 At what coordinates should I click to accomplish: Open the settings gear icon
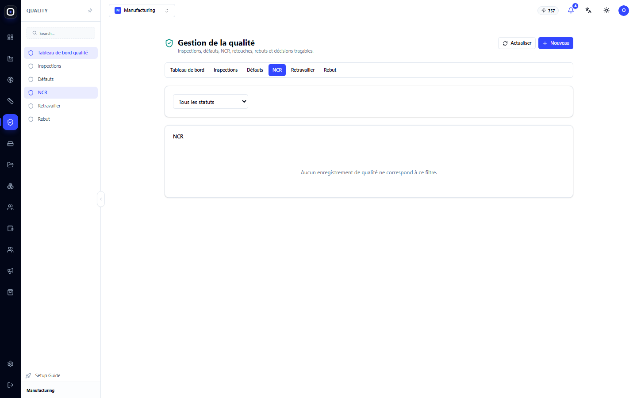11,364
